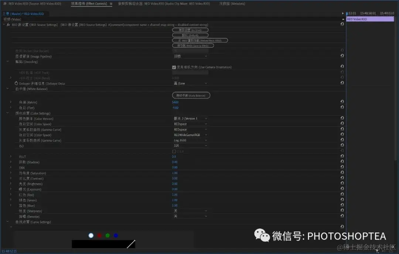Screen dimensions: 399x254
Task: Reset the Exposure value
Action: (342, 188)
